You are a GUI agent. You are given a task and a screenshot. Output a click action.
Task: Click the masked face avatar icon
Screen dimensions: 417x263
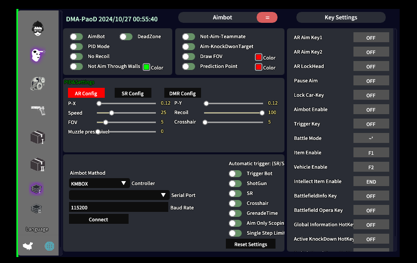click(x=38, y=28)
